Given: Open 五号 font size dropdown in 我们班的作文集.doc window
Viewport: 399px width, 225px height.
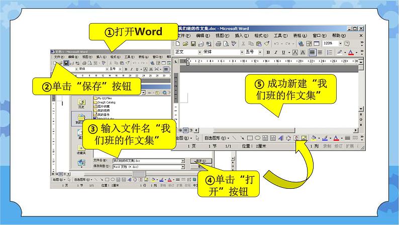Looking at the screenshot, I should [x=260, y=52].
